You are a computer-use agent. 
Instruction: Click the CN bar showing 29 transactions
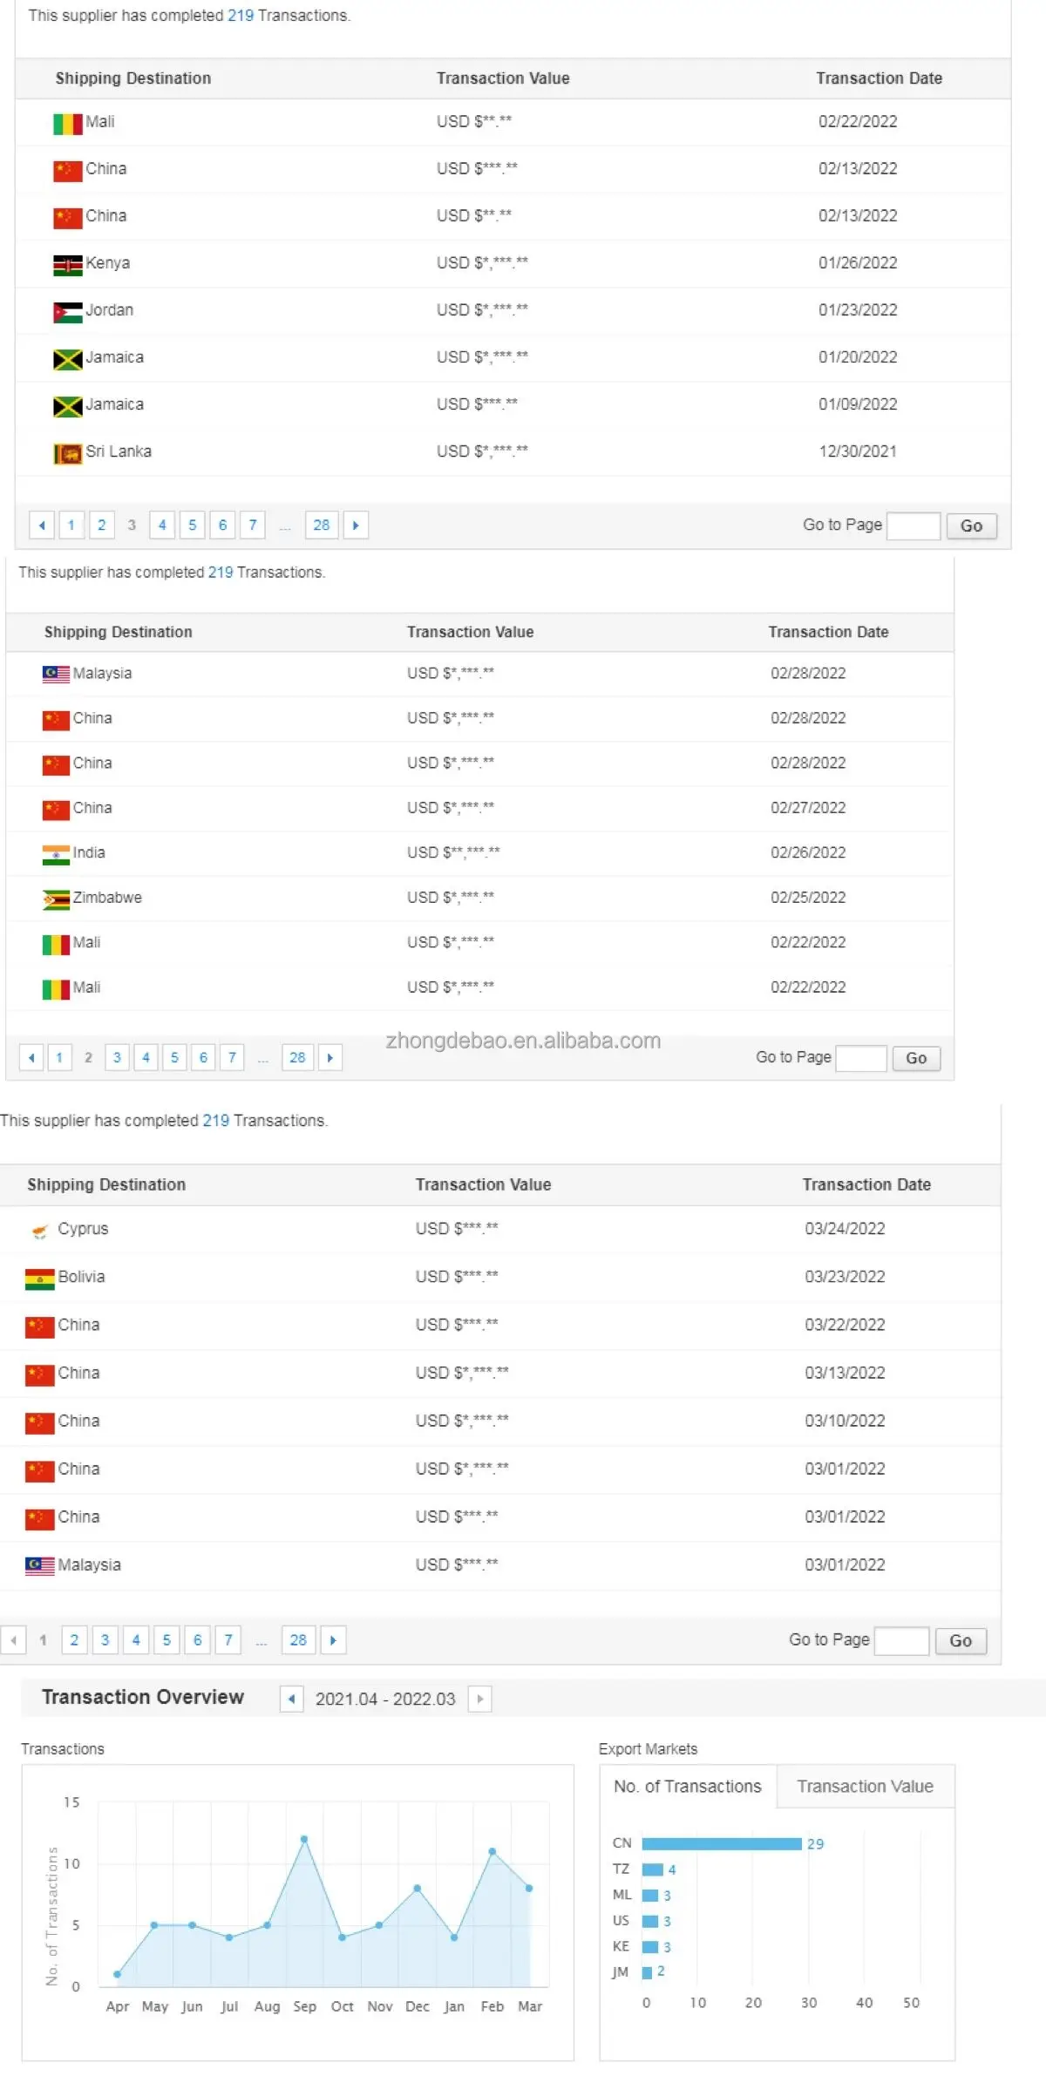(722, 1843)
